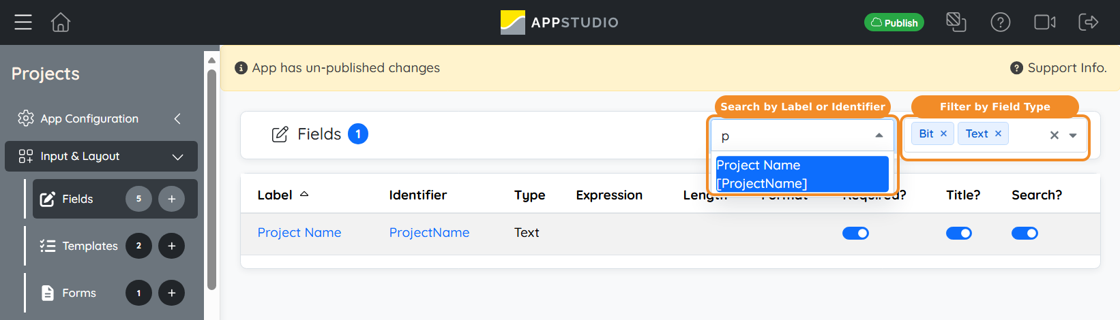The height and width of the screenshot is (320, 1120).
Task: Click the Fields header count badge
Action: coord(358,134)
